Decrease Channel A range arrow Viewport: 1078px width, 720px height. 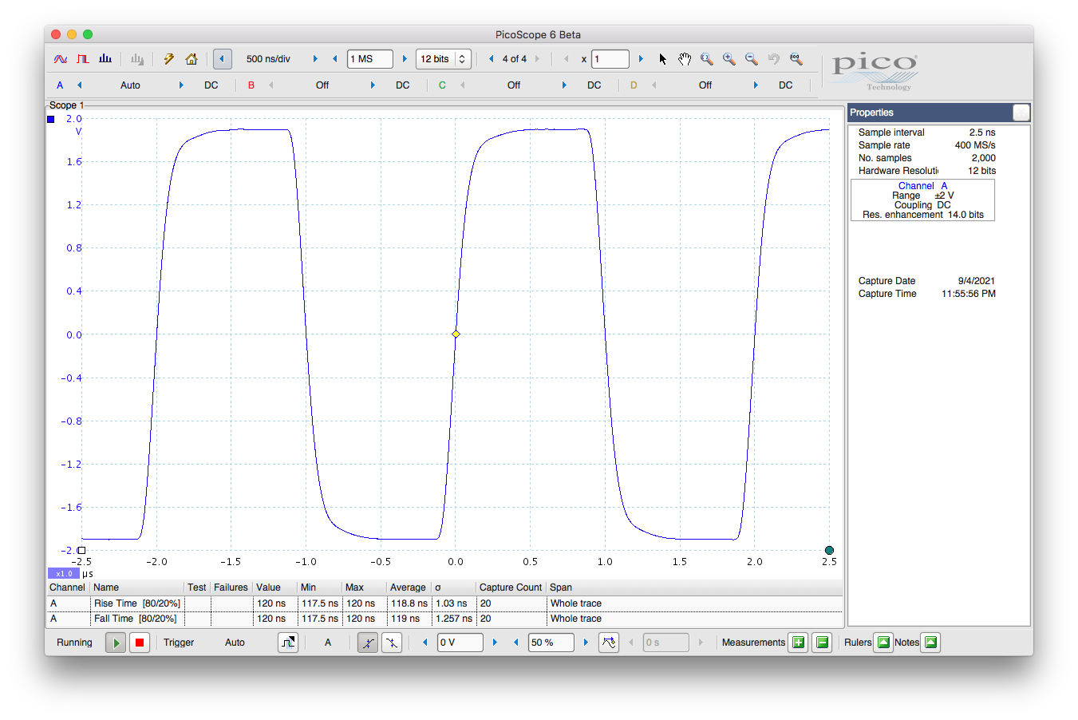[79, 85]
